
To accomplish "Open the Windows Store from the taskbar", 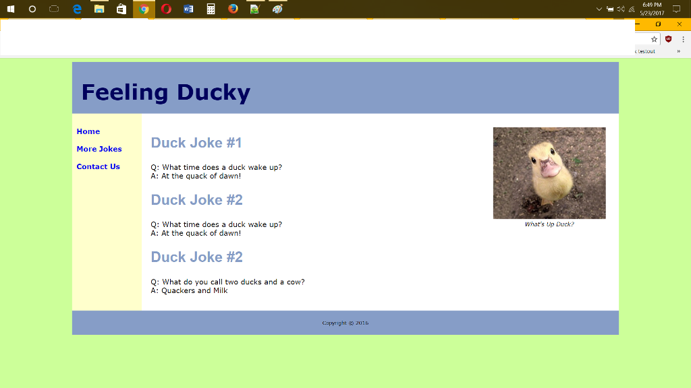I will tap(121, 9).
